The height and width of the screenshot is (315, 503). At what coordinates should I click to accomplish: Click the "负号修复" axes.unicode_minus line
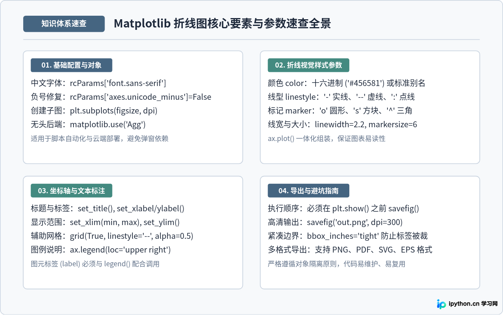point(121,97)
